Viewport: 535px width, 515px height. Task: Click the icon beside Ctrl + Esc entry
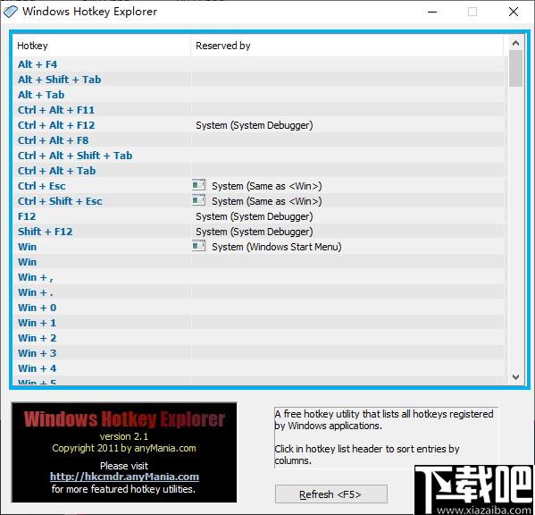[x=198, y=185]
